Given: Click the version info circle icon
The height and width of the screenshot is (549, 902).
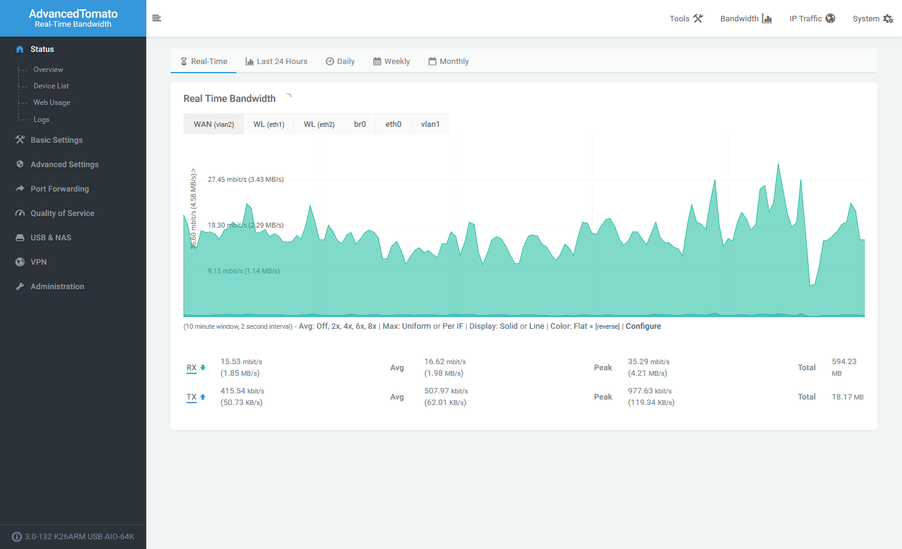Looking at the screenshot, I should coord(17,537).
